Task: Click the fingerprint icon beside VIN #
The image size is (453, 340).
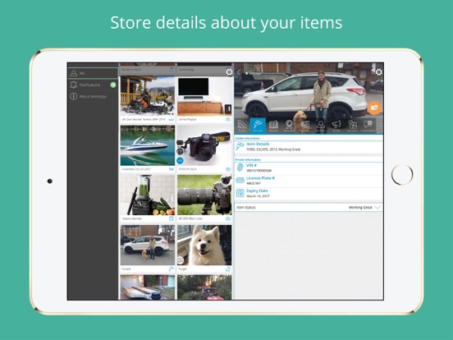Action: point(240,168)
